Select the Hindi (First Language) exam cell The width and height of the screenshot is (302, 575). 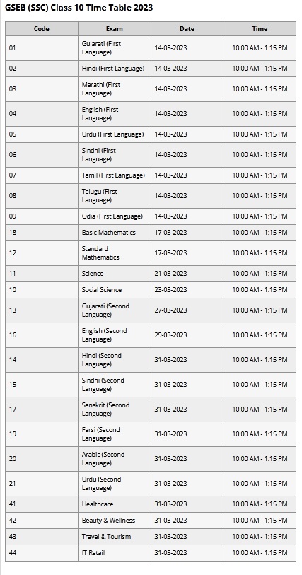pos(115,69)
